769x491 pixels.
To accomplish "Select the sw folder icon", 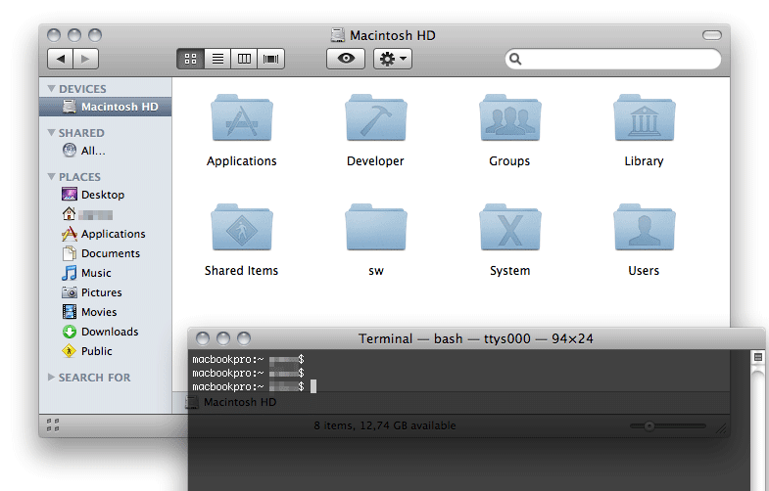I will tap(375, 227).
